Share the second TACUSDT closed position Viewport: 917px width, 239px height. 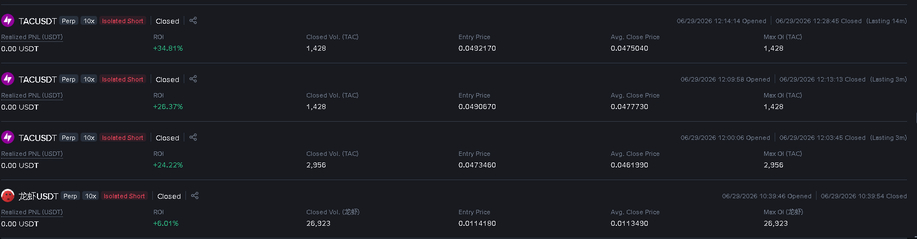(x=193, y=79)
